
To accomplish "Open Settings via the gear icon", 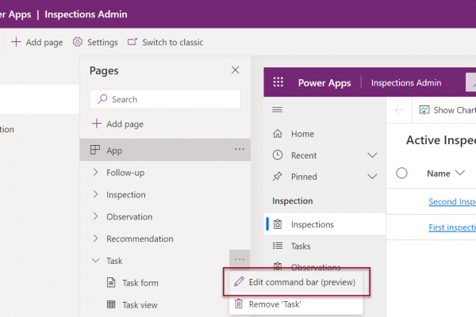I will (78, 42).
